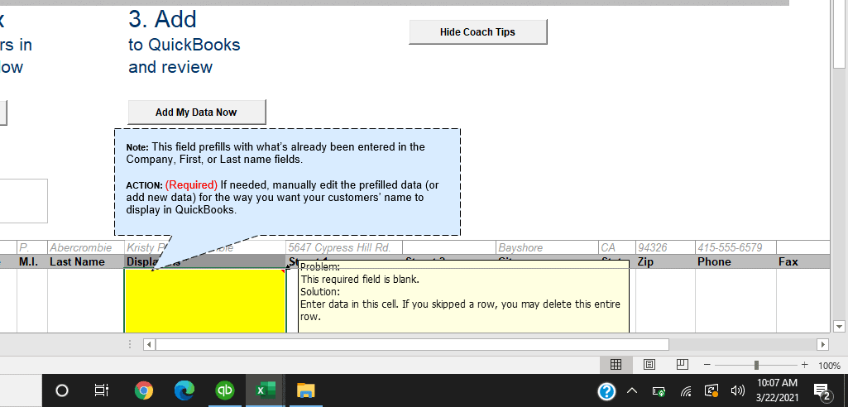Click the zoom slider handle
848x407 pixels.
pos(756,366)
